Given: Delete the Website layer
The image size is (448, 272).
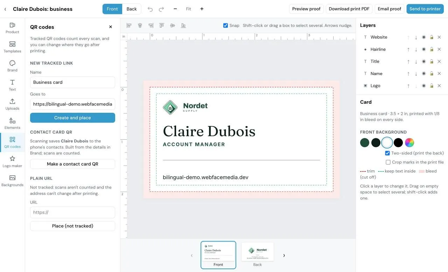Looking at the screenshot, I should (x=439, y=37).
